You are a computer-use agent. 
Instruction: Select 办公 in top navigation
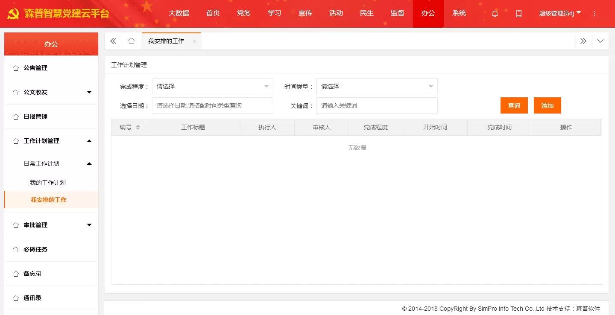(x=428, y=13)
